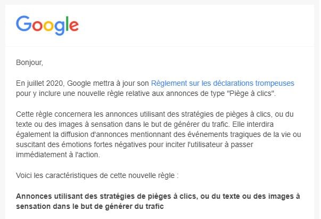Click the Bonjour greeting line
The width and height of the screenshot is (321, 219).
pos(29,62)
